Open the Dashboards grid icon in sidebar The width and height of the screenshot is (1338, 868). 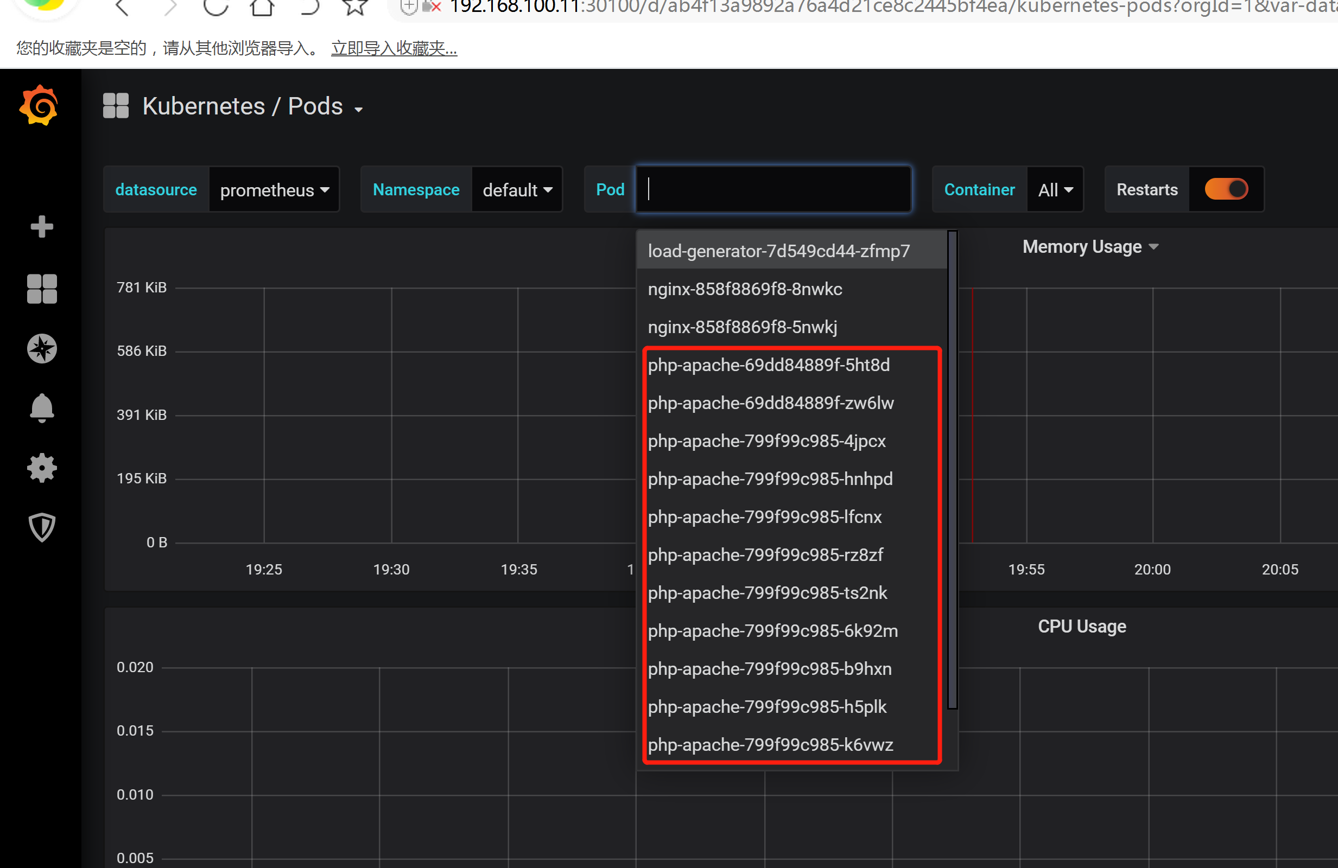click(42, 289)
